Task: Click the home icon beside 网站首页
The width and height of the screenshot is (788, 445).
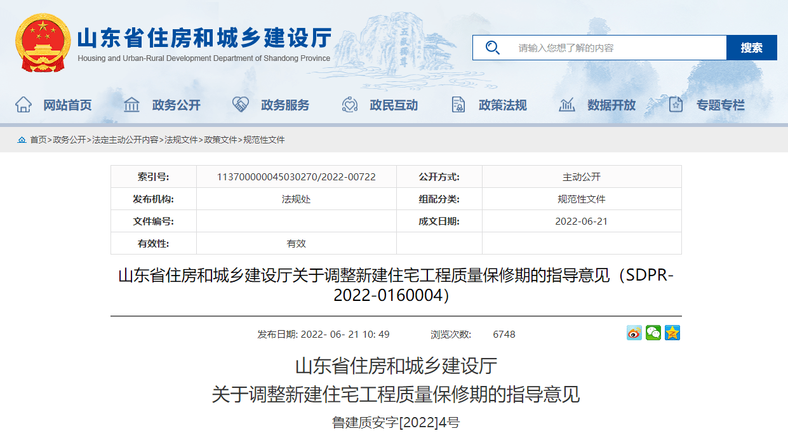Action: coord(23,105)
